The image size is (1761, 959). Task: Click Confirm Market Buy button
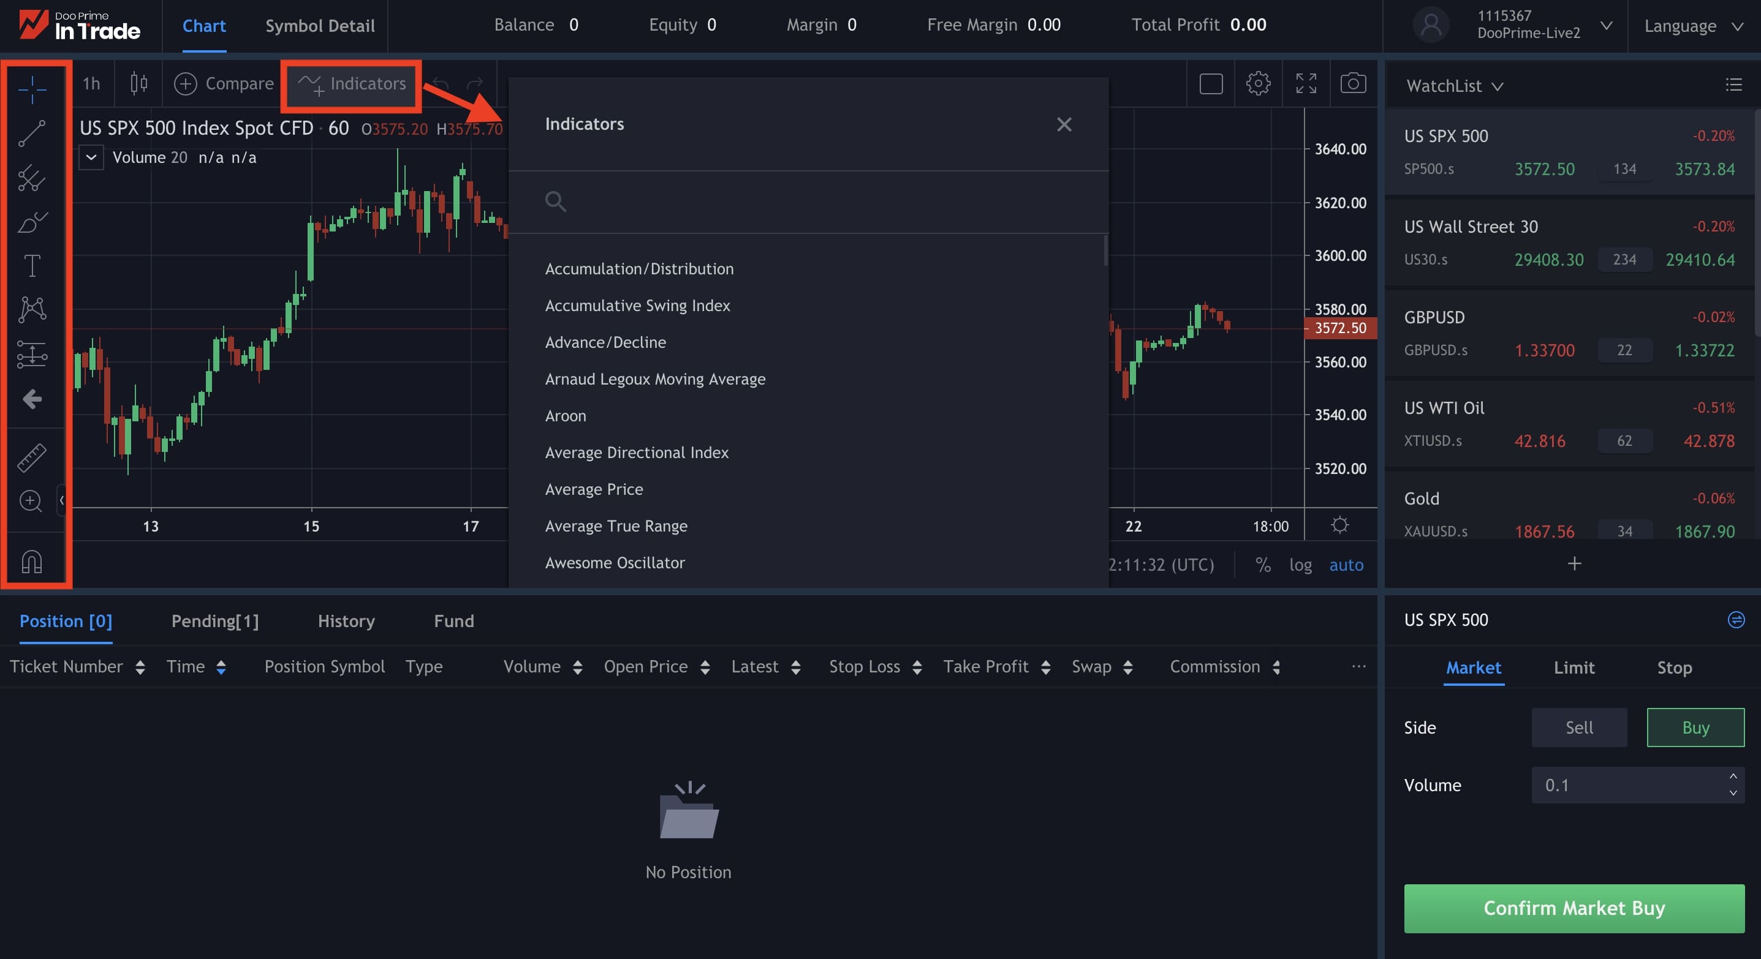pyautogui.click(x=1574, y=908)
